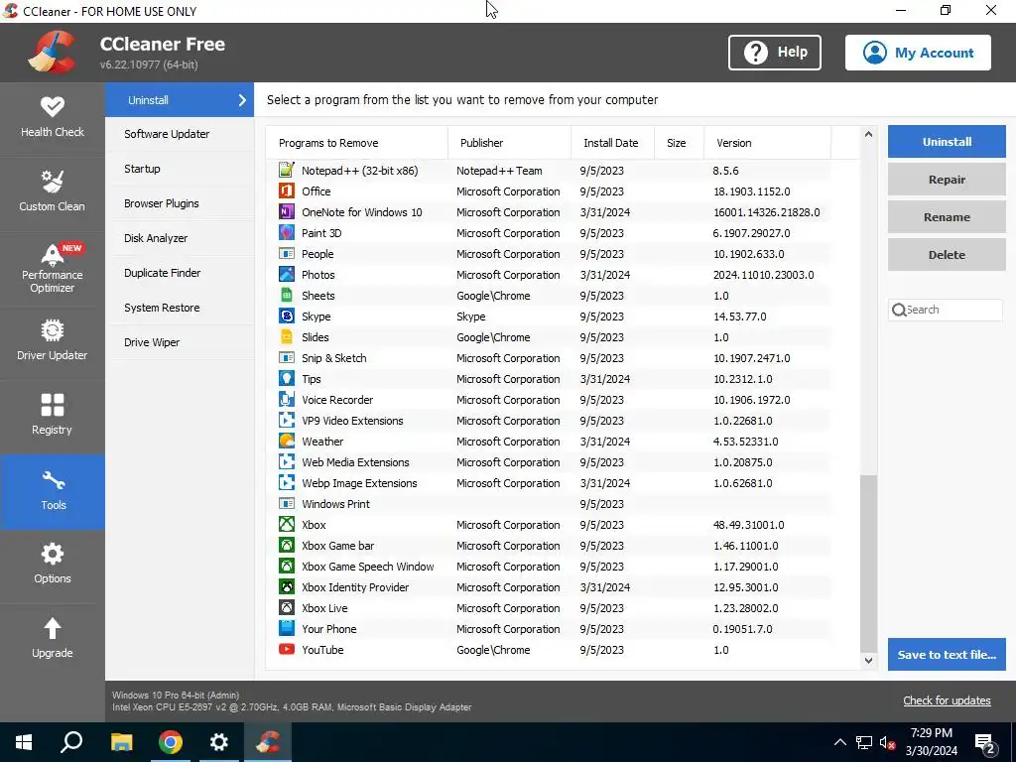Screen dimensions: 1016x762
Task: Click the list scroll down arrow
Action: click(868, 661)
